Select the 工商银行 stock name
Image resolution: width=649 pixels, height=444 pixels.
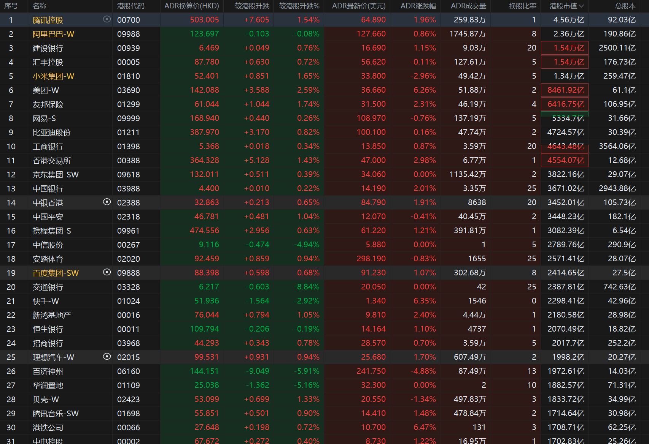[48, 146]
